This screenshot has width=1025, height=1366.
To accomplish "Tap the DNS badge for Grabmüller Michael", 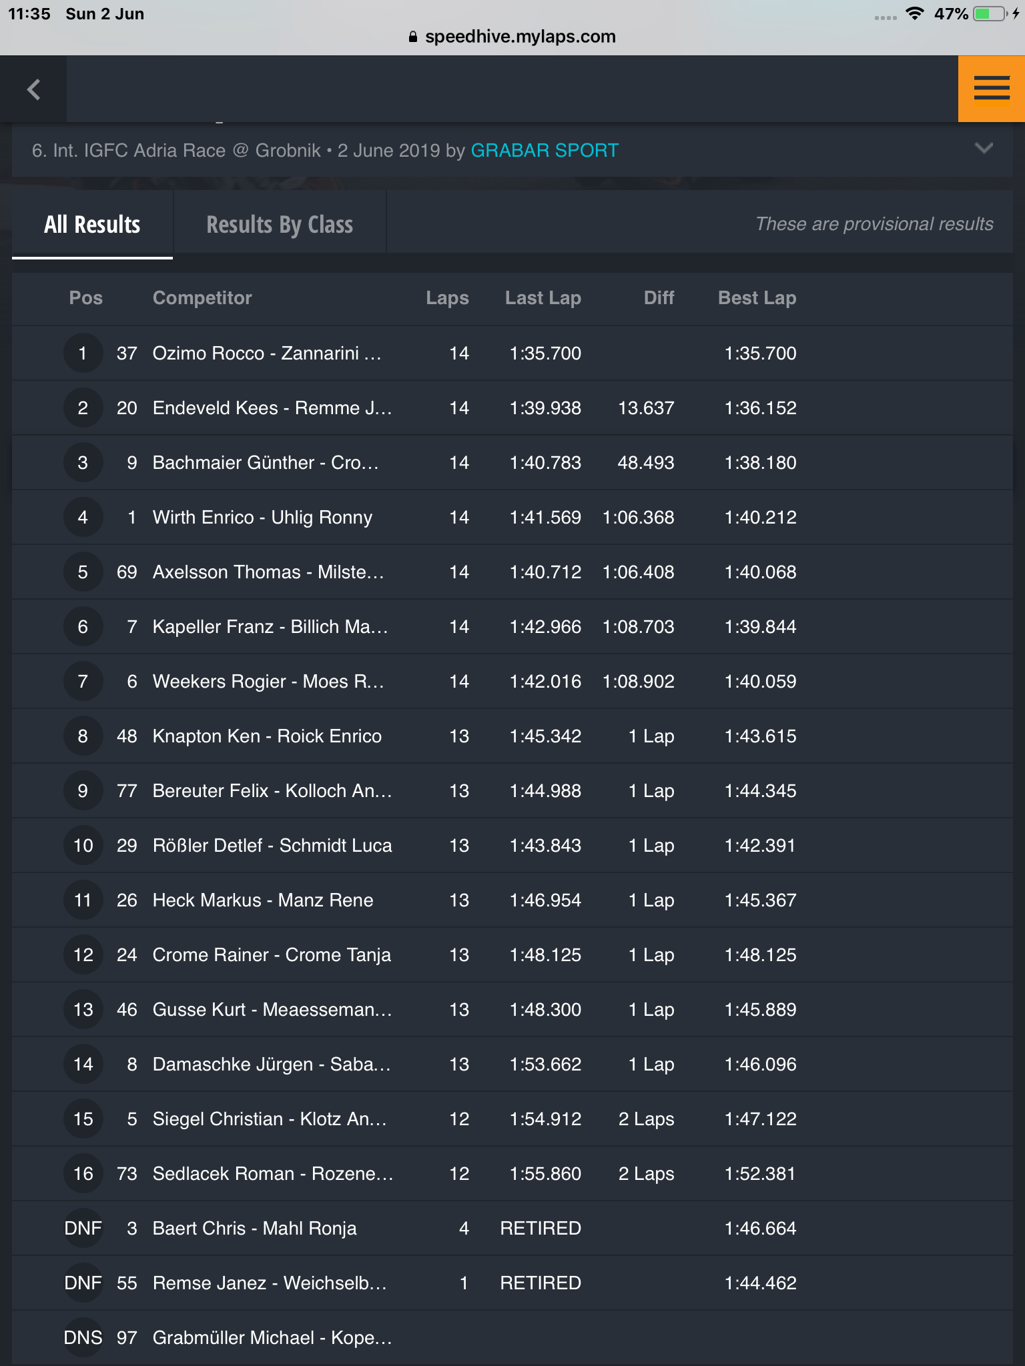I will click(x=83, y=1337).
